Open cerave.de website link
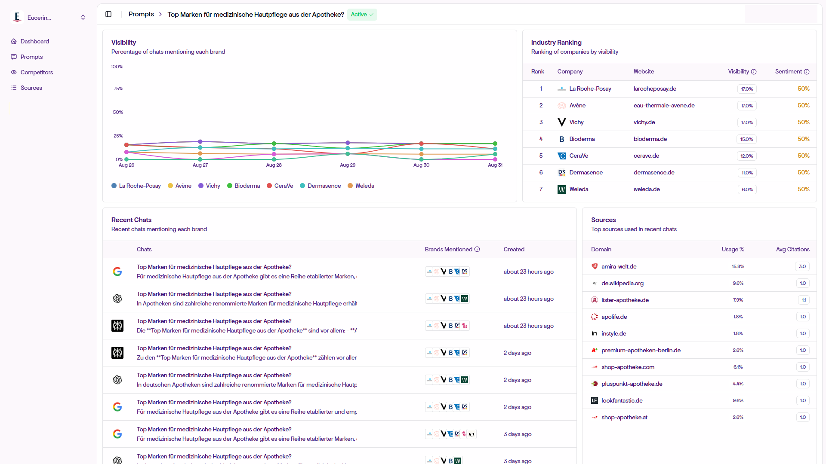The image size is (826, 464). (646, 156)
